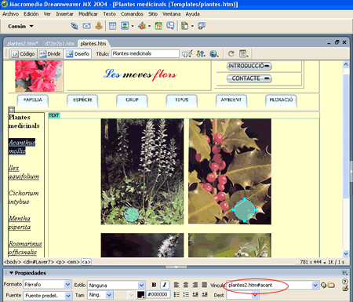Insert an email link icon
Screen dimensions: 353x302
pos(86,26)
